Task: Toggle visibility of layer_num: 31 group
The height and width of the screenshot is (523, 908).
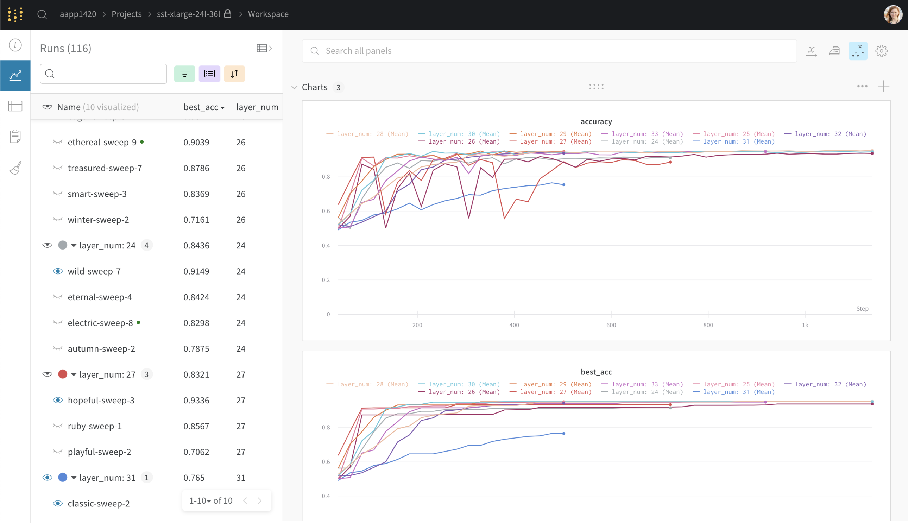Action: 47,477
